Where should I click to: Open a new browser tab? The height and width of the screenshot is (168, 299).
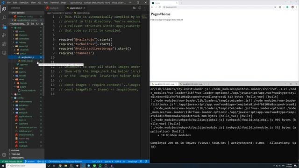coord(181,3)
